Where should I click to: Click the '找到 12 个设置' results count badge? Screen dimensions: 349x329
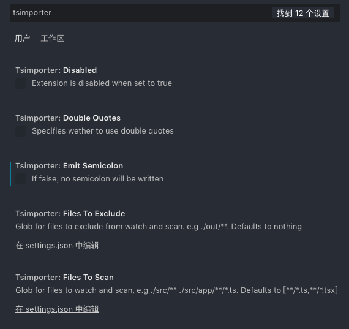(x=303, y=13)
